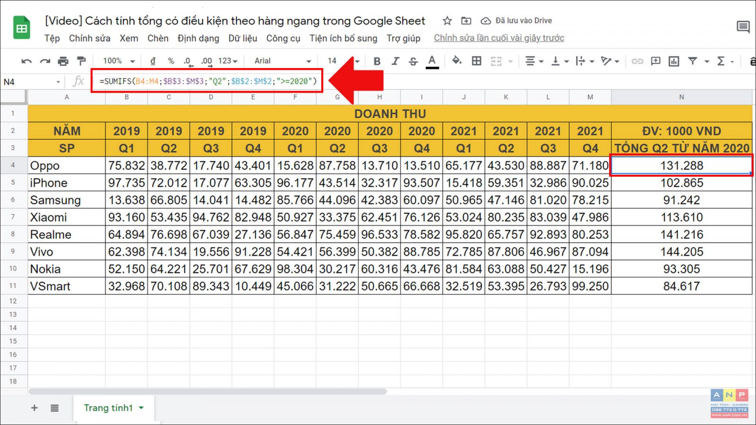Click the merge cells icon
The height and width of the screenshot is (425, 756).
[x=496, y=61]
